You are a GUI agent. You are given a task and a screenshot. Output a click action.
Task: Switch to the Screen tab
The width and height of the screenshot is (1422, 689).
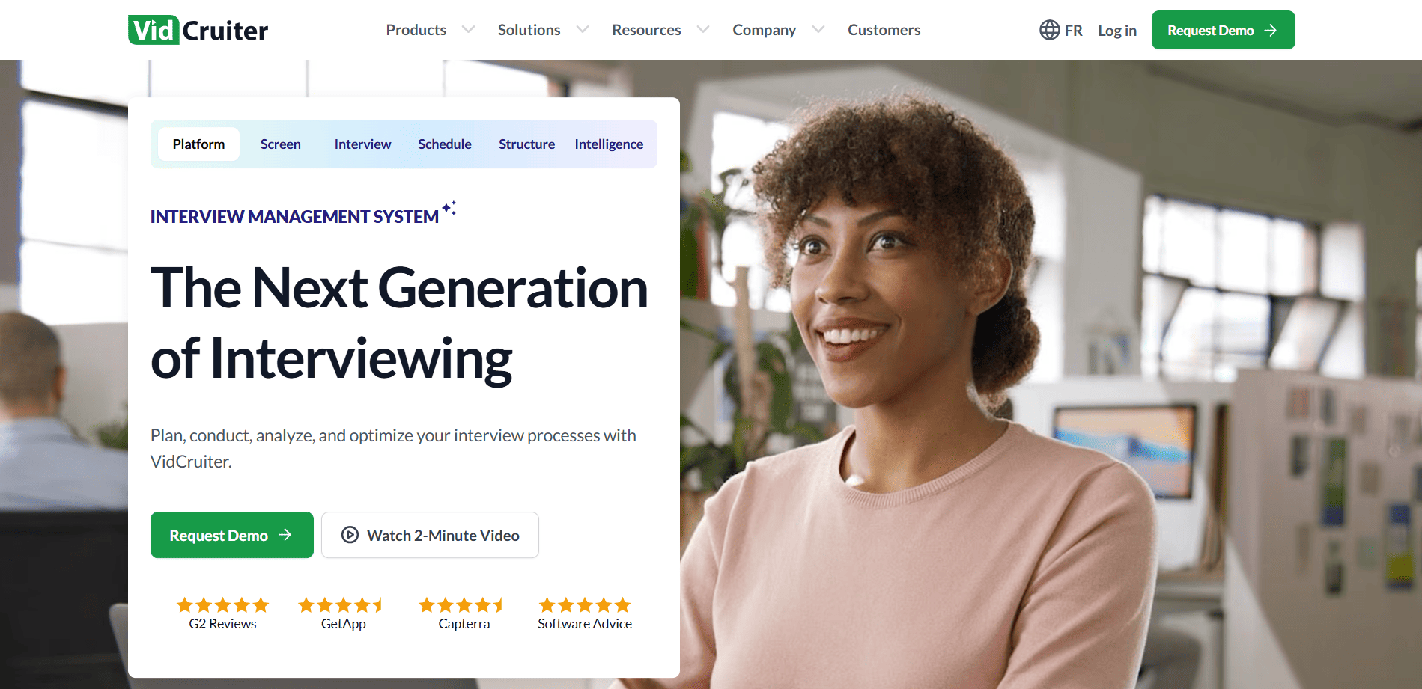click(281, 144)
